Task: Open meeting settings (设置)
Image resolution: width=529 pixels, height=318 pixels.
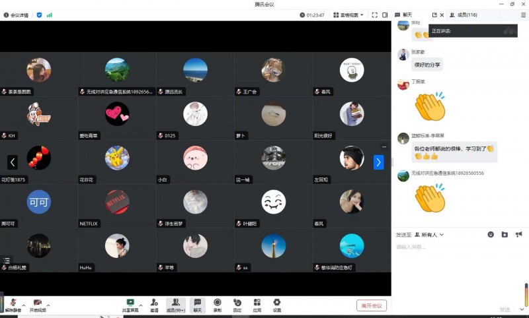Action: pos(277,304)
